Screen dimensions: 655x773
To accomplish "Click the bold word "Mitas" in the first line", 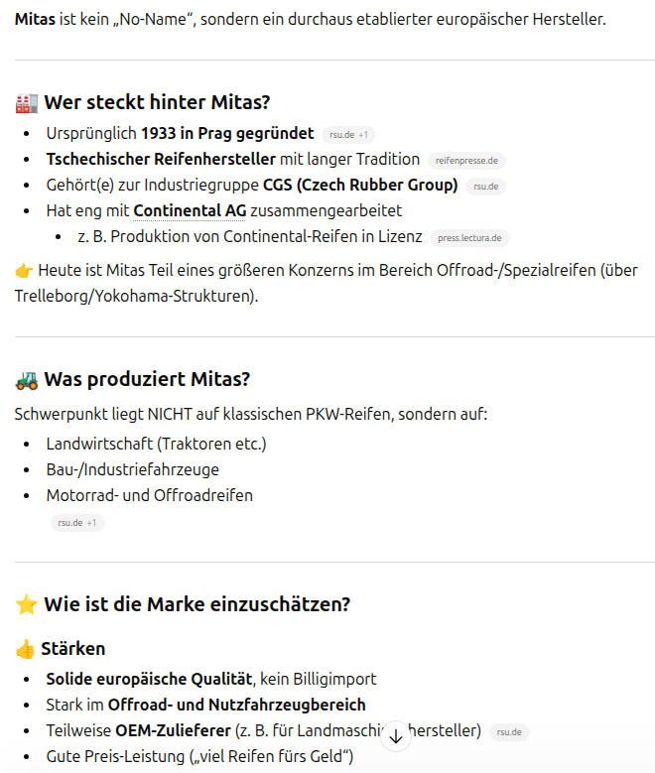I will tap(35, 19).
